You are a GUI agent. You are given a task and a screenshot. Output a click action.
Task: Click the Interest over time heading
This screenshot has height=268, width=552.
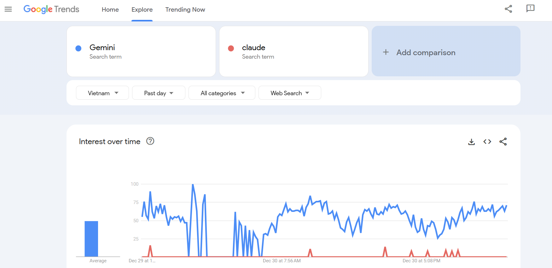pyautogui.click(x=110, y=142)
